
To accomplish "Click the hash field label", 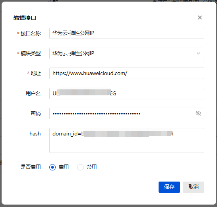I will [x=35, y=133].
